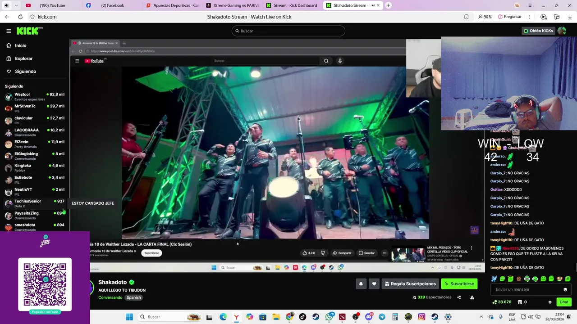The height and width of the screenshot is (324, 577).
Task: Open Westcol channel in followed list
Action: [x=35, y=97]
